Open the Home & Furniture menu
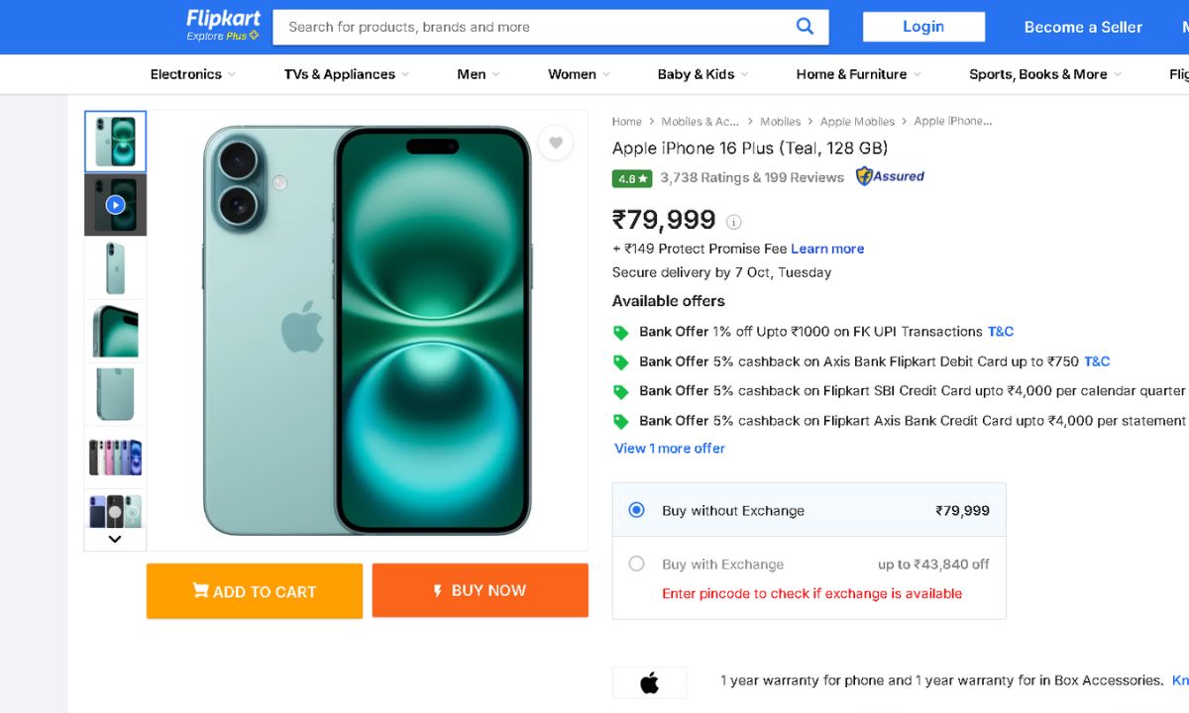 point(858,74)
